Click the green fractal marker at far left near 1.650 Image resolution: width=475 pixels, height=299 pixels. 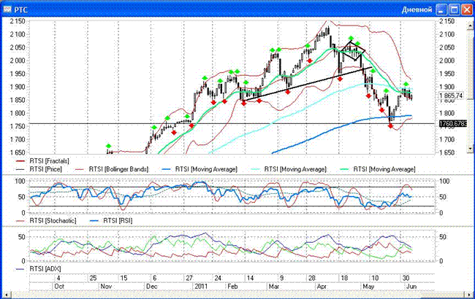click(x=109, y=147)
